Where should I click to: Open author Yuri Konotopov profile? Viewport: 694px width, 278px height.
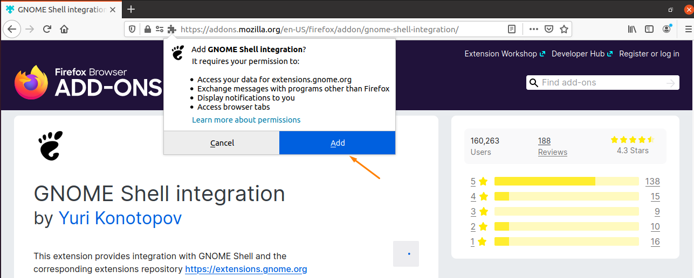[120, 218]
